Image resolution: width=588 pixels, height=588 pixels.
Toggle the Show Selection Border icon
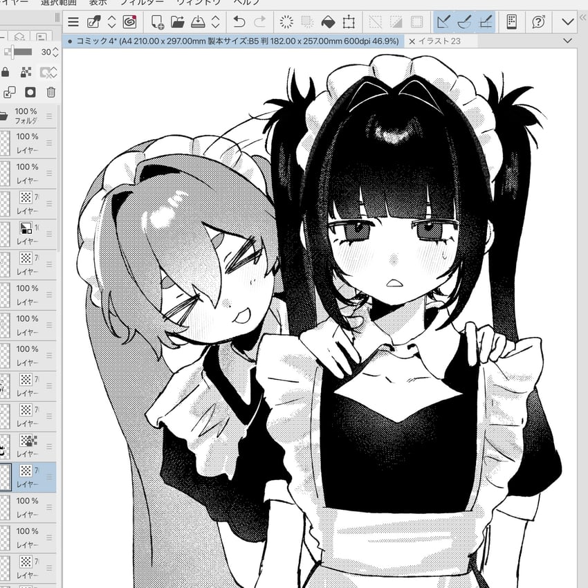click(x=416, y=21)
